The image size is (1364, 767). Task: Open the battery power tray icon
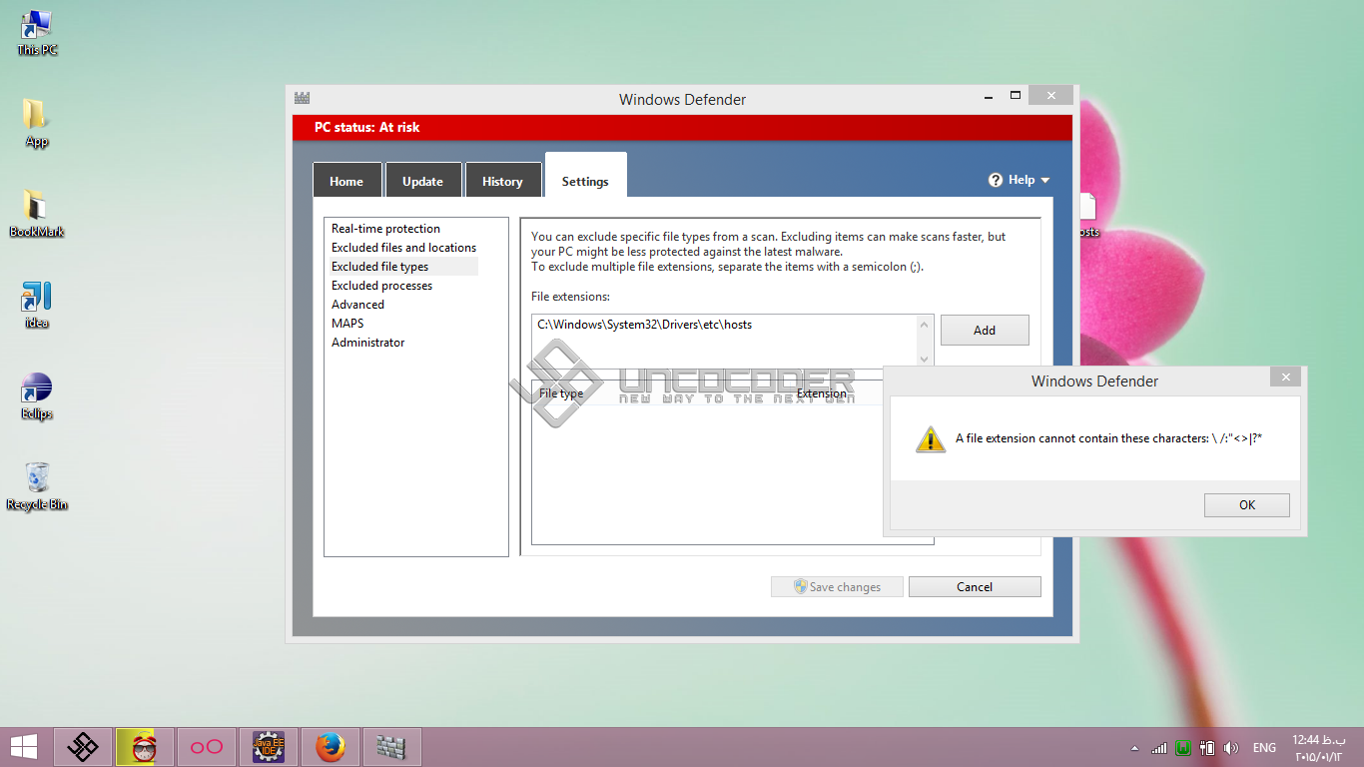click(1207, 748)
